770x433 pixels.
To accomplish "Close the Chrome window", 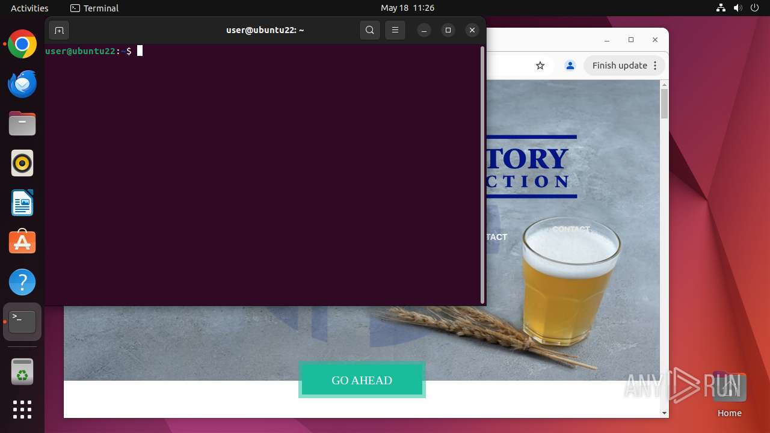I will (x=655, y=40).
